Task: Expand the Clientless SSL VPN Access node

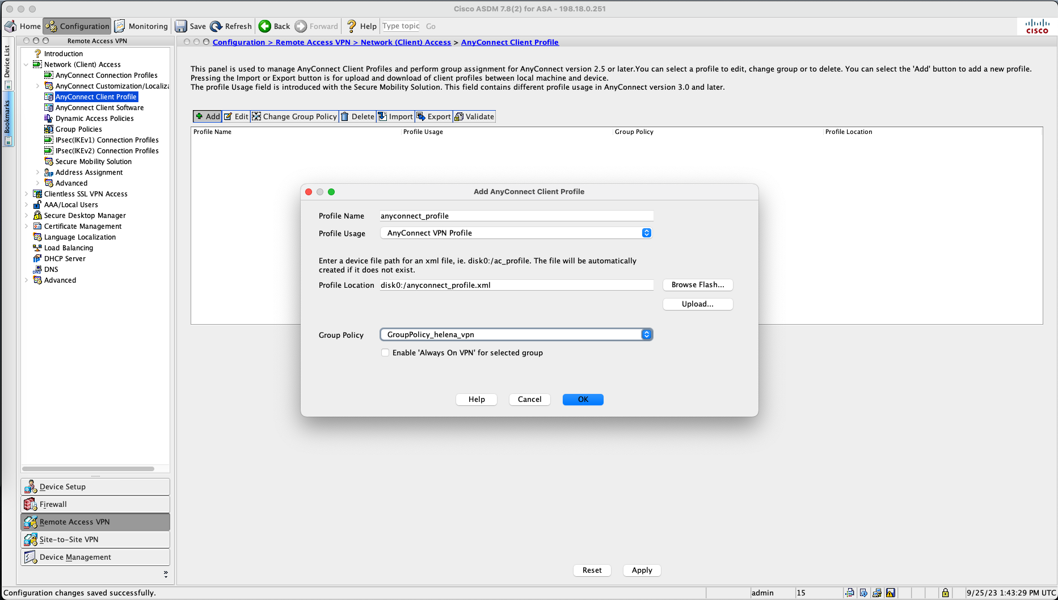Action: tap(26, 194)
